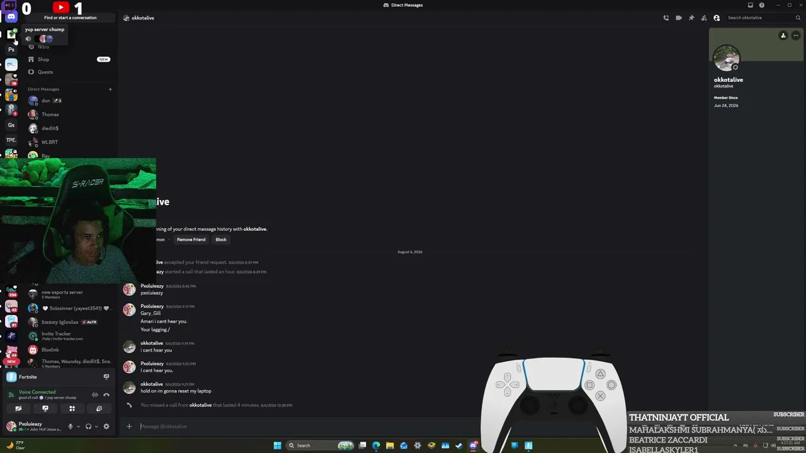
Task: Open the Ps server
Action: tap(11, 50)
